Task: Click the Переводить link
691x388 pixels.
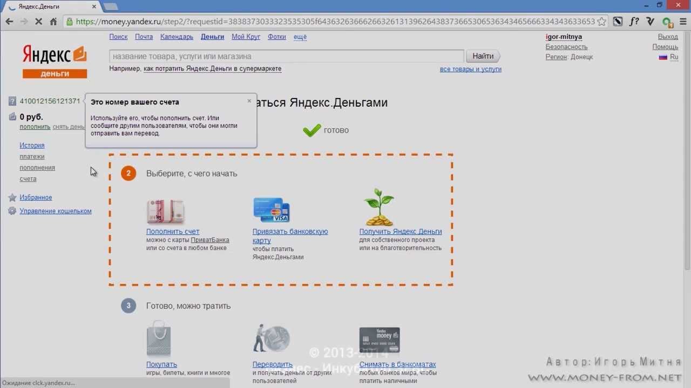Action: tap(273, 365)
